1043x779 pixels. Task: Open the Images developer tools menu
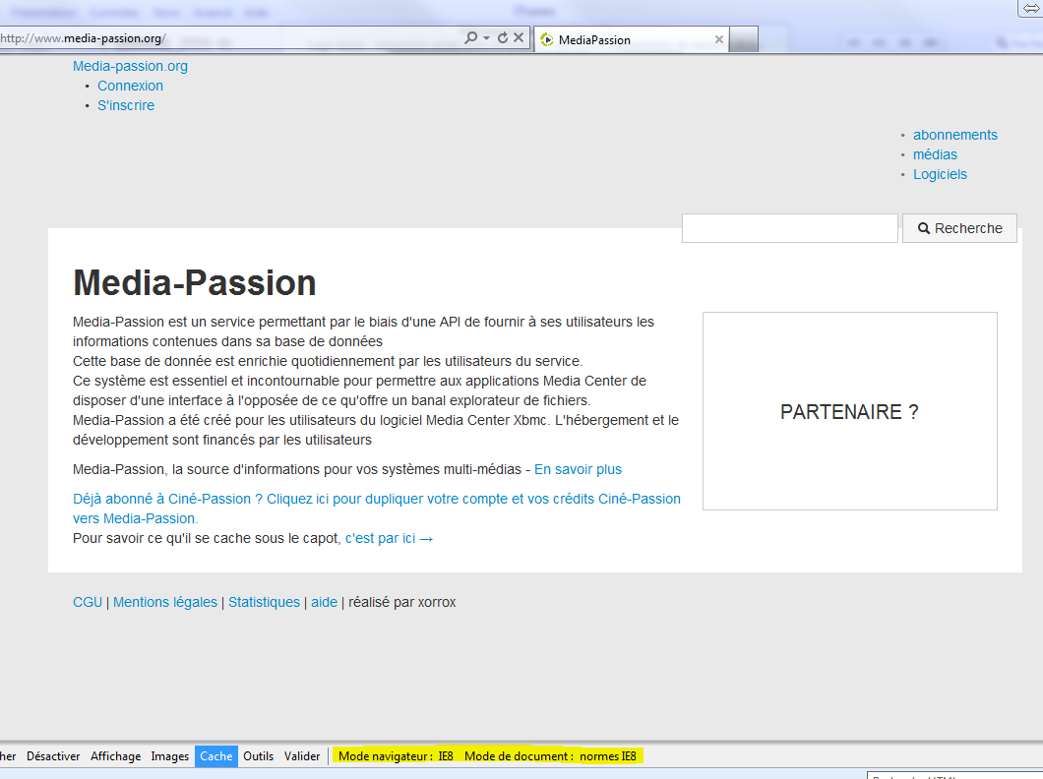[x=169, y=756]
